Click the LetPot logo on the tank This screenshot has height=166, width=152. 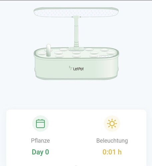tap(76, 68)
